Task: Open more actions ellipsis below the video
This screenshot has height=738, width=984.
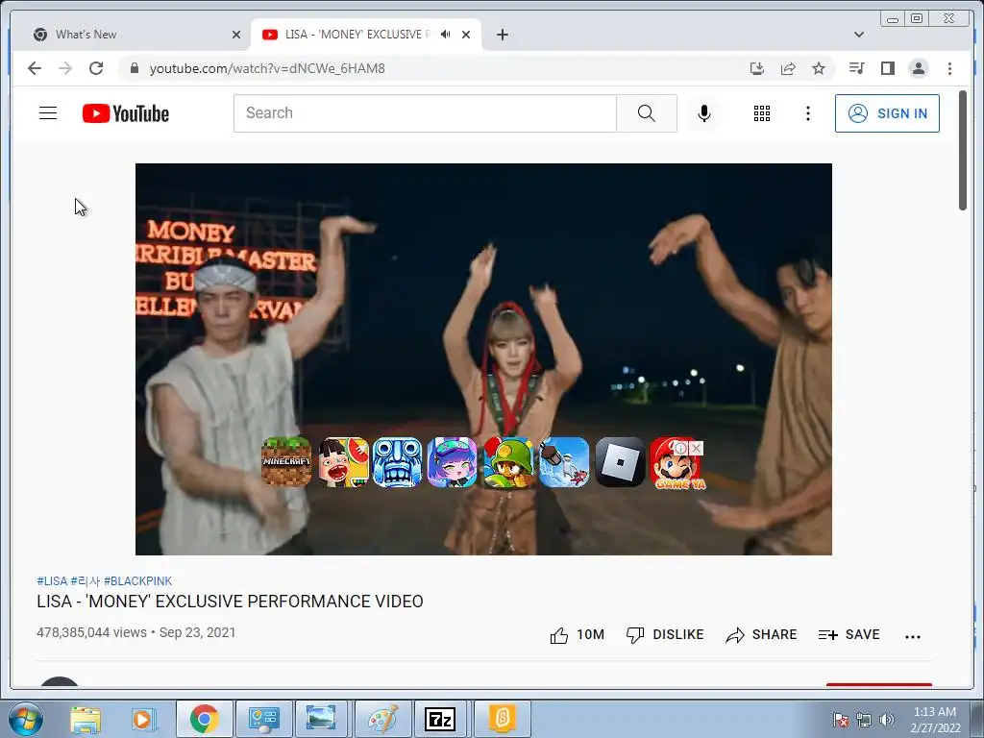Action: click(913, 636)
